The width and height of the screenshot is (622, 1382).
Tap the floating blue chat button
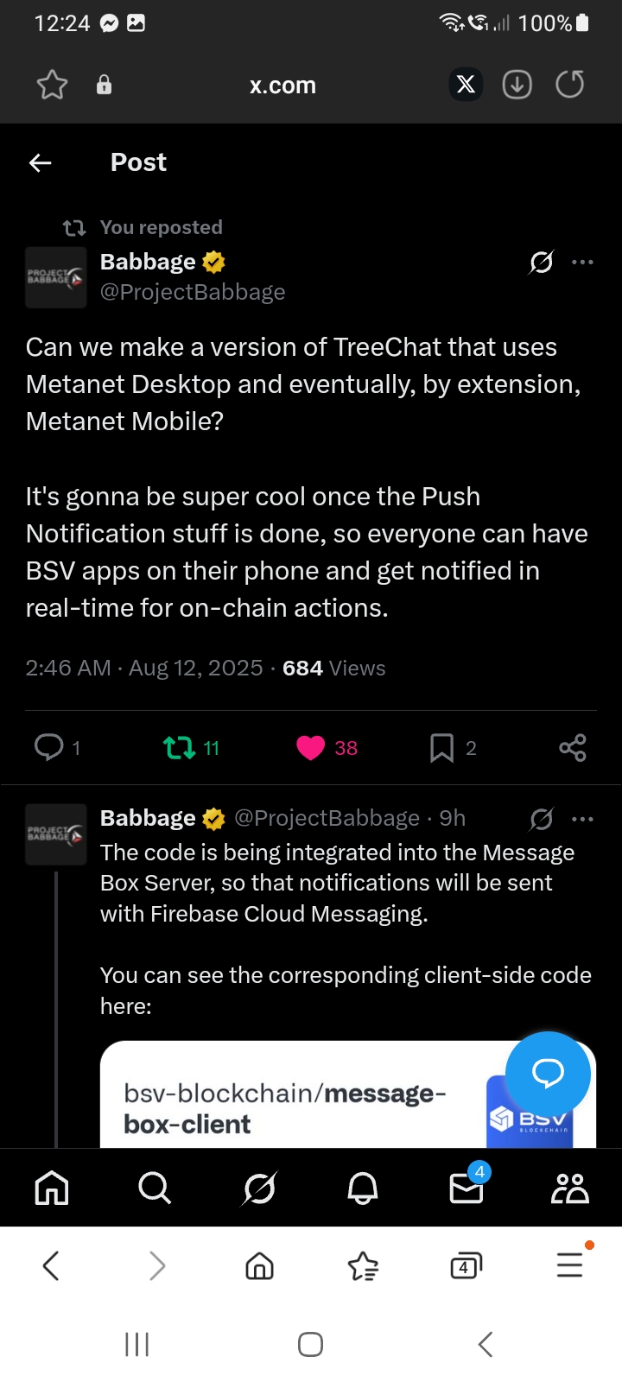[x=548, y=1074]
